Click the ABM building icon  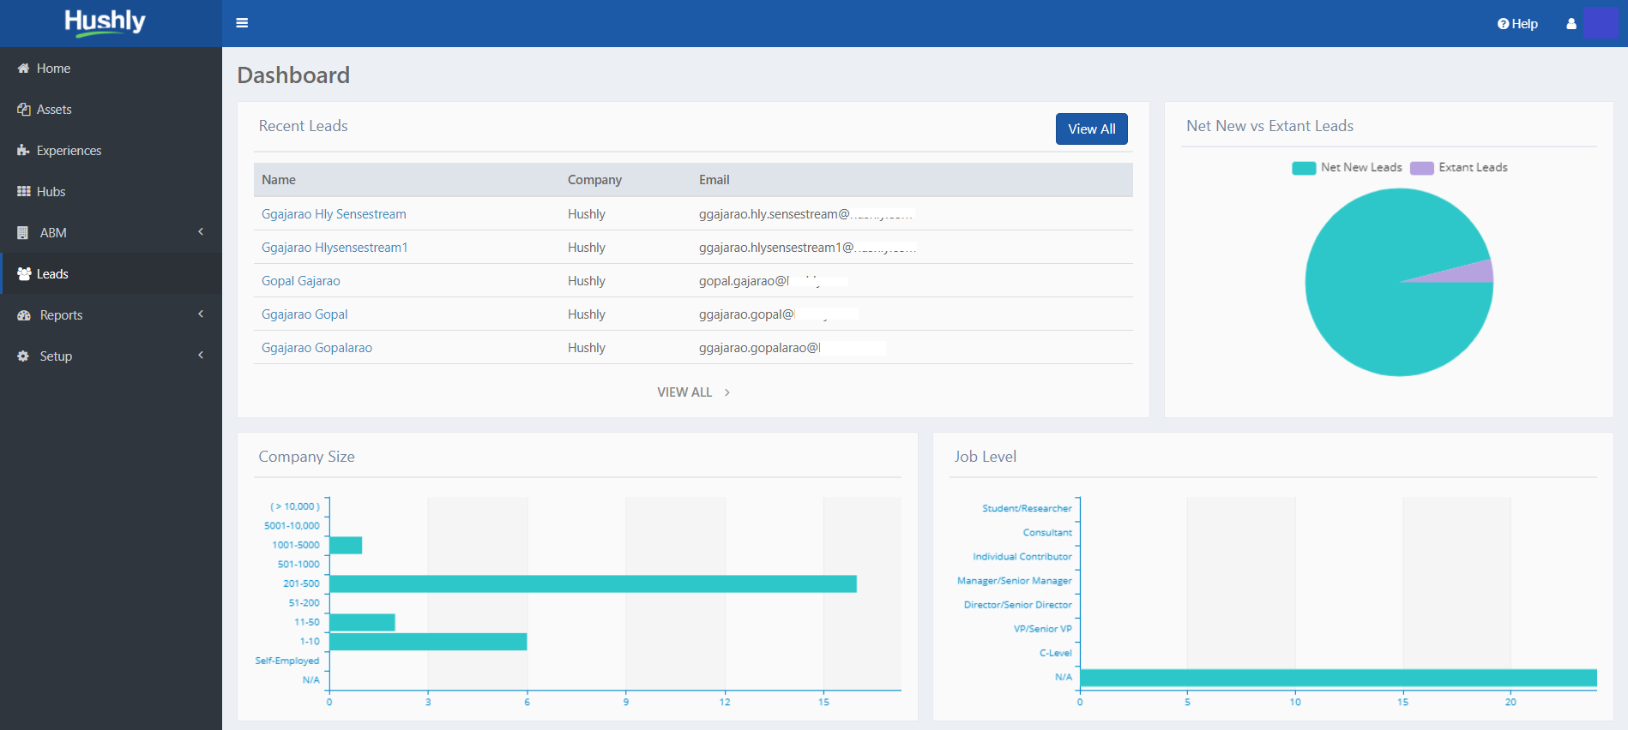23,233
